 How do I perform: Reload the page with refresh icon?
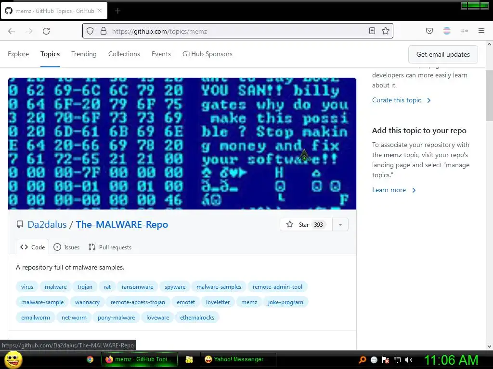46,31
